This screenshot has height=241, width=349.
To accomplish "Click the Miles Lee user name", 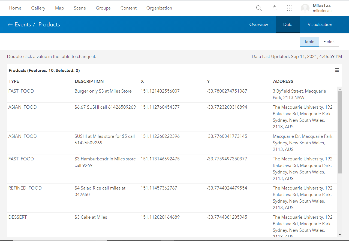I will (322, 6).
